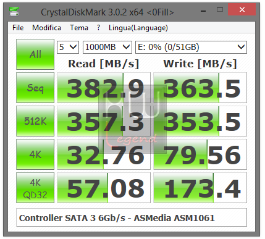The image size is (265, 239).
Task: Run all benchmarks with the All button
Action: pyautogui.click(x=35, y=54)
